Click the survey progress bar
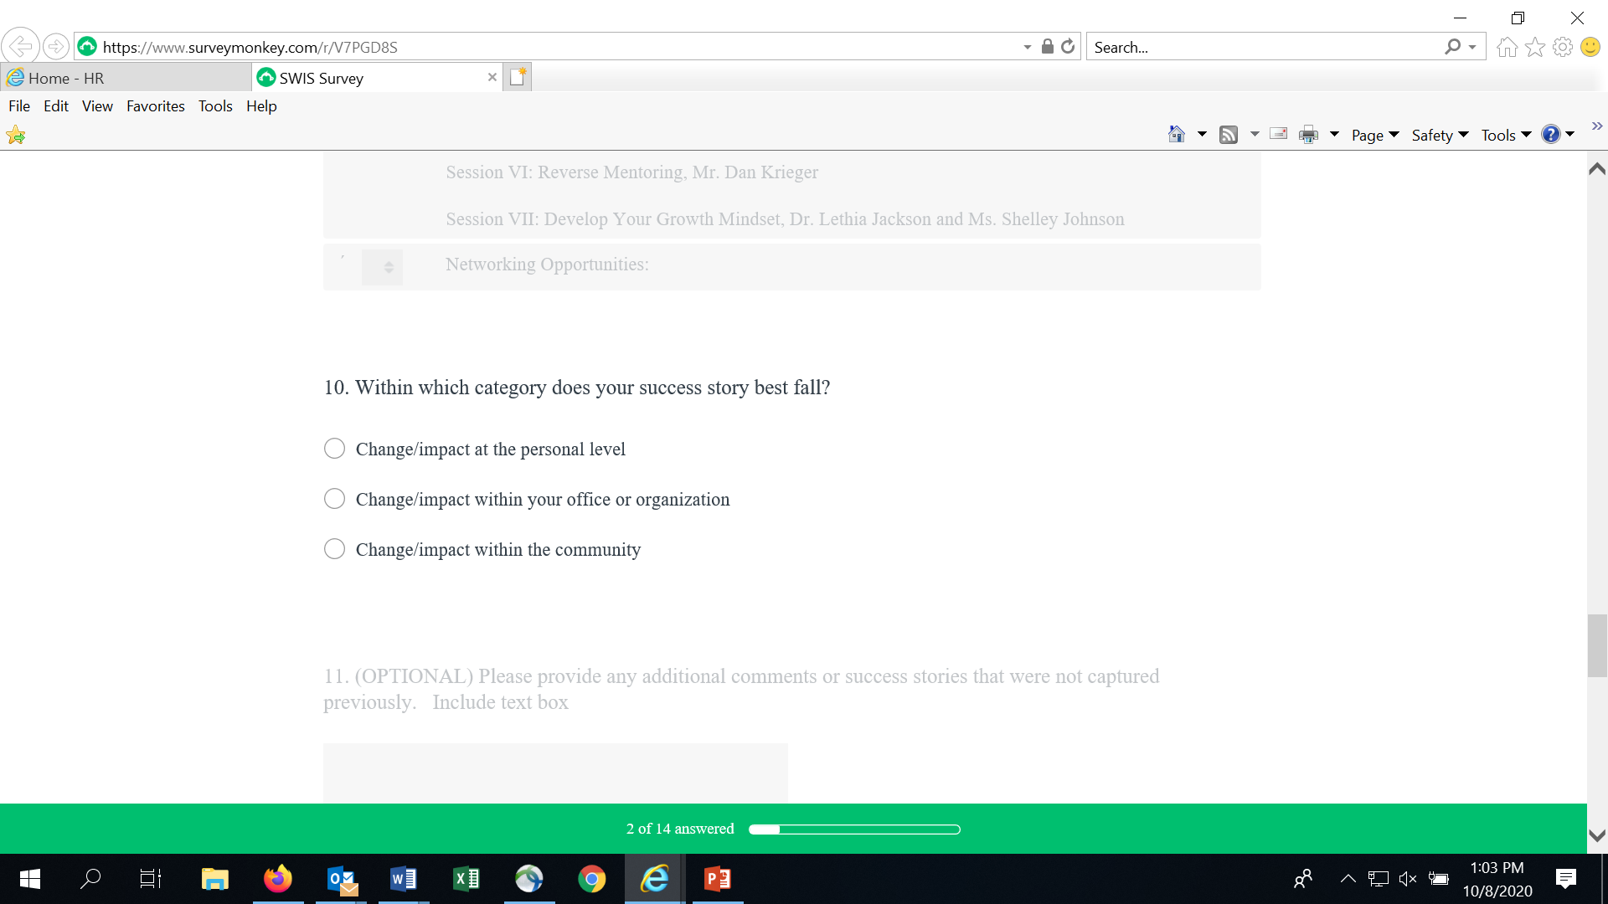The height and width of the screenshot is (904, 1608). pos(854,830)
